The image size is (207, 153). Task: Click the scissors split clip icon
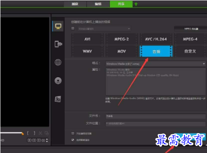coord(40,133)
